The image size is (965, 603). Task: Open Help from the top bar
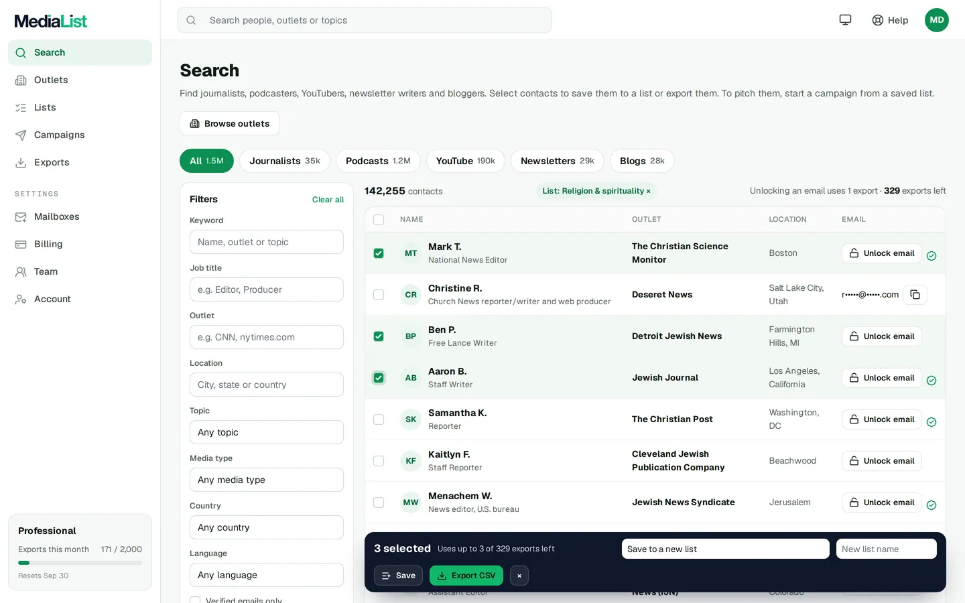point(890,20)
